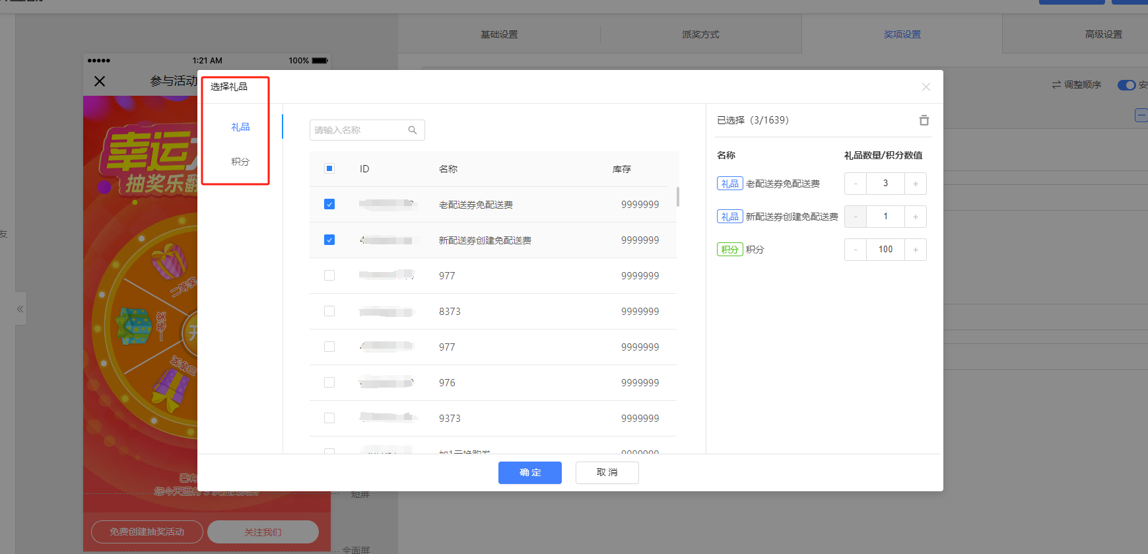Click the quantity field showing 3
This screenshot has height=554, width=1148.
[885, 184]
